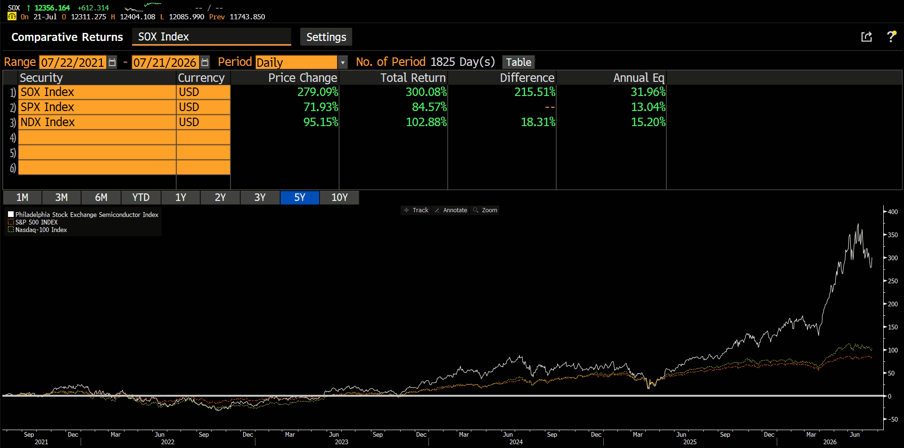Click the yellow icon beside 'On 21-Jul'
This screenshot has height=448, width=904.
coord(12,16)
